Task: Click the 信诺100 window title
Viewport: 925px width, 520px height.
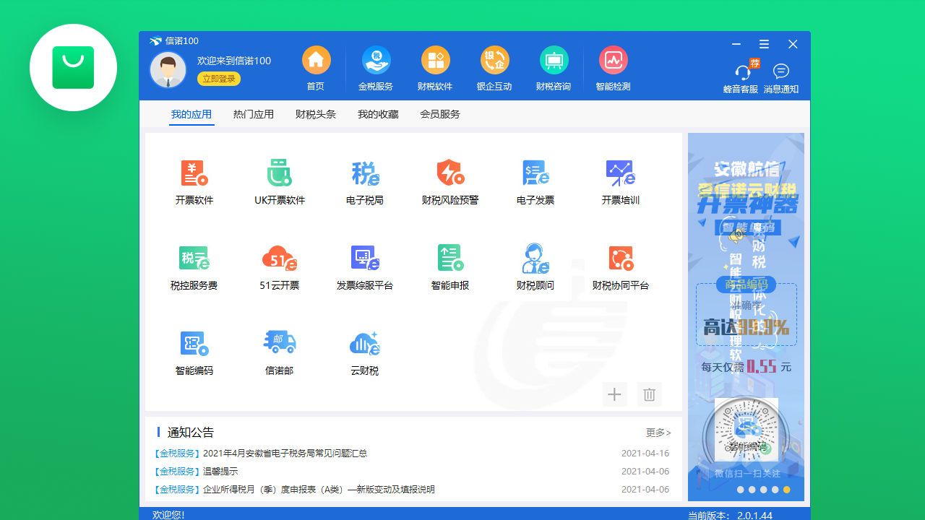Action: (181, 41)
